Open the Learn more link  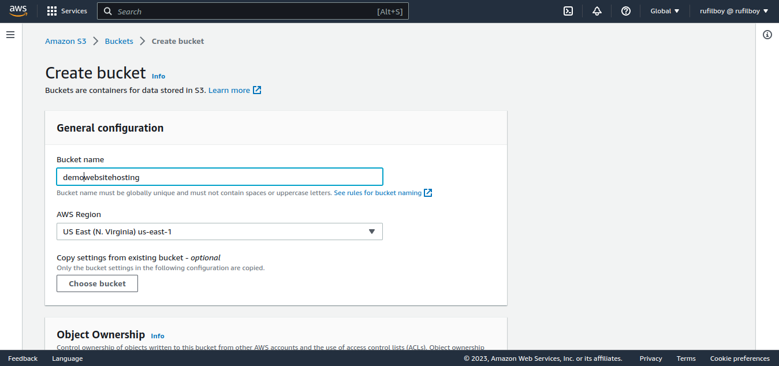tap(229, 90)
